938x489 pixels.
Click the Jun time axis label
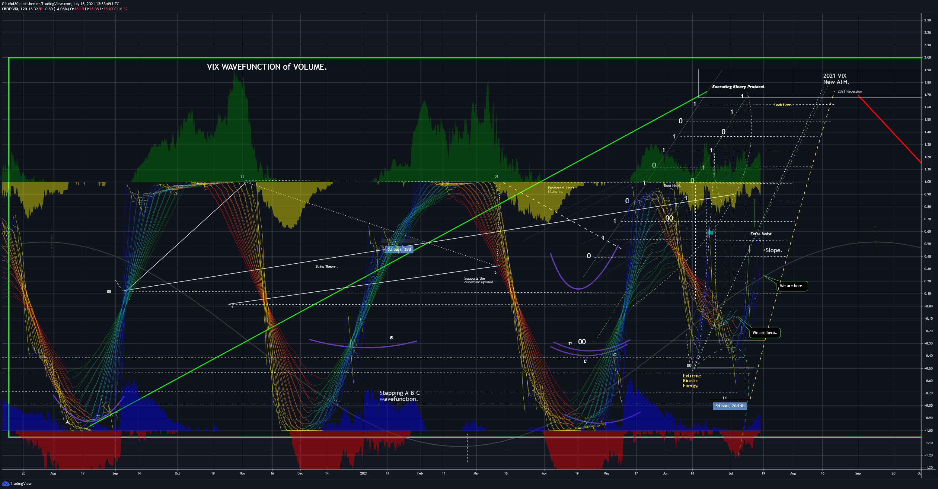[x=666, y=473]
